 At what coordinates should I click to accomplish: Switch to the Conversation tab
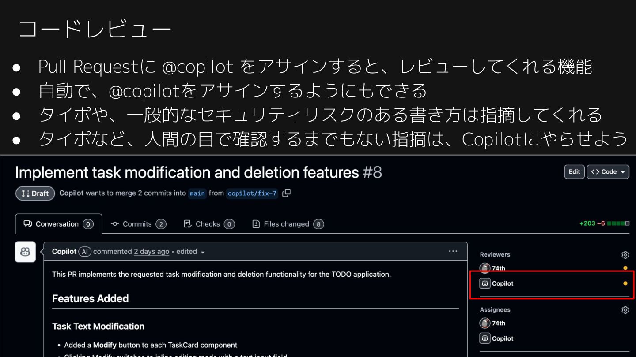click(58, 224)
